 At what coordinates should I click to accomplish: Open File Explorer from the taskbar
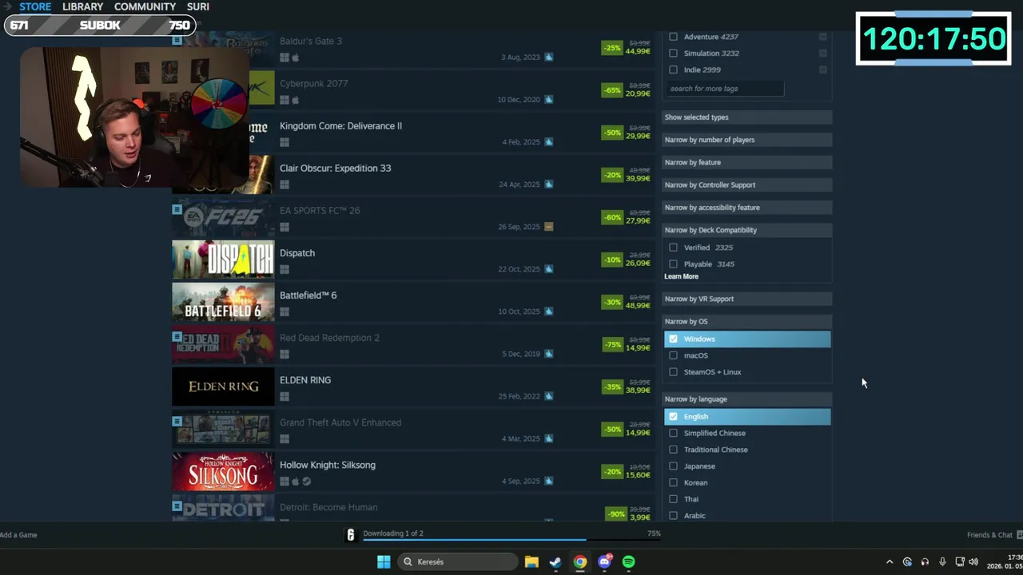coord(531,561)
